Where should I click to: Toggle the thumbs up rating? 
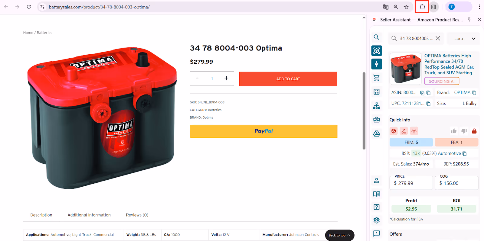[x=454, y=131]
